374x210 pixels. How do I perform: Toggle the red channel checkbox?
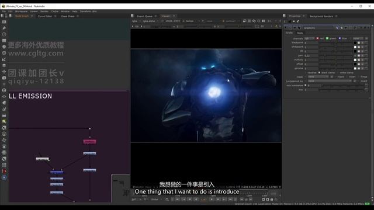coord(317,38)
